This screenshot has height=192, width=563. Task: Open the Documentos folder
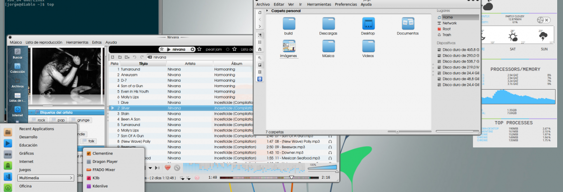pos(408,26)
